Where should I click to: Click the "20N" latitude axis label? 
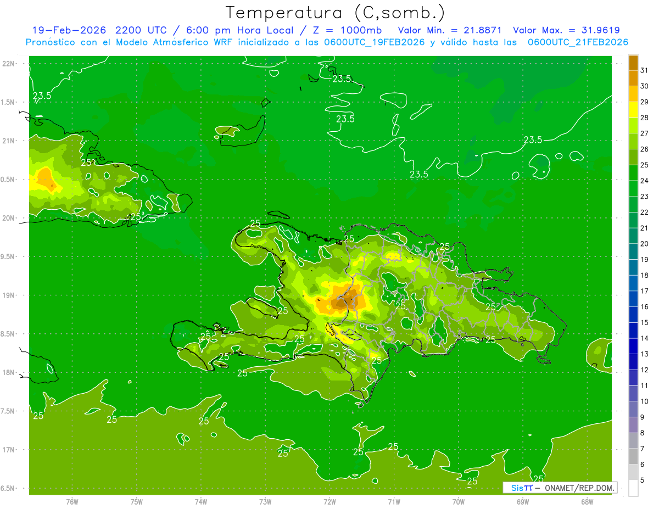point(9,218)
